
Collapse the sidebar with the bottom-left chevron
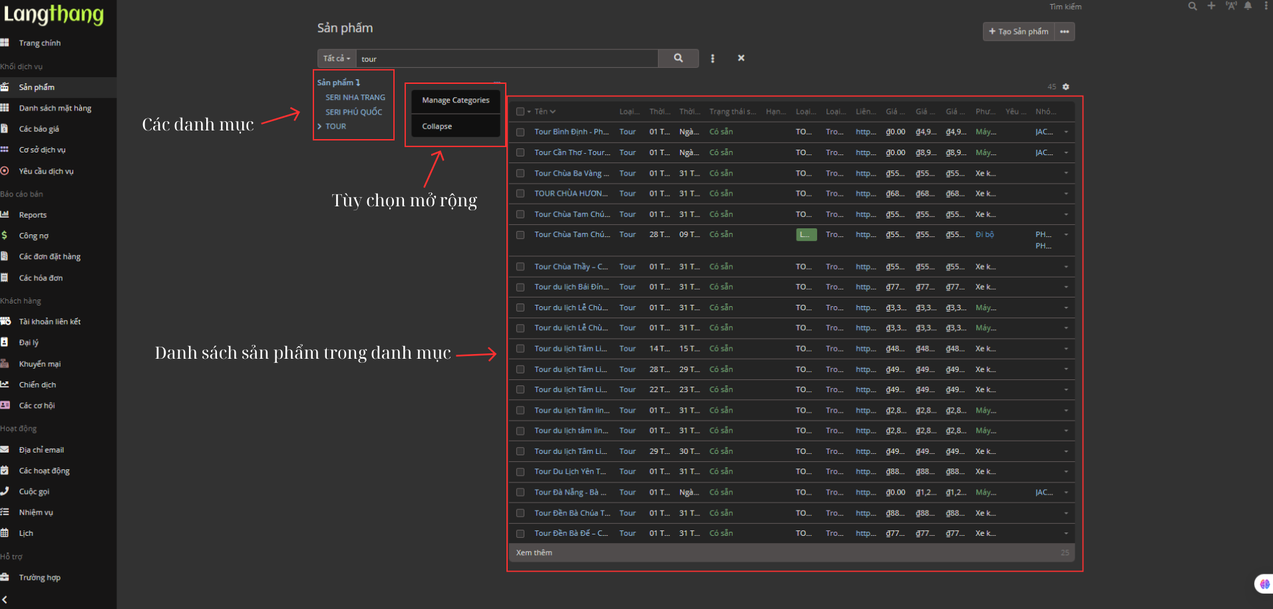(x=5, y=600)
